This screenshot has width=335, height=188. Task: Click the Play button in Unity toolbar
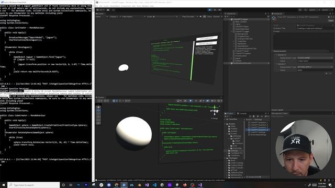210,10
